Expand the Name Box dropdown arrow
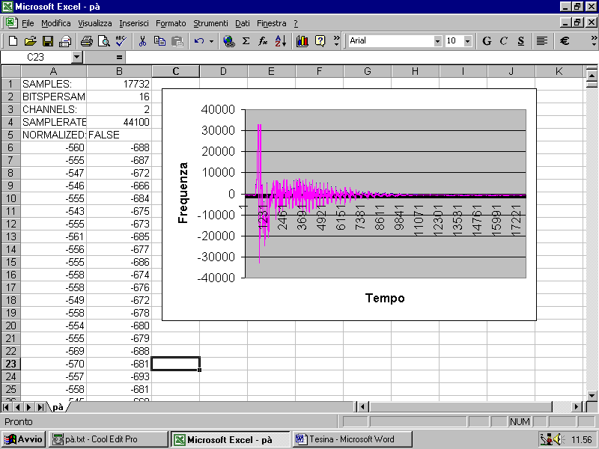Screen dimensions: 599x449 77,58
